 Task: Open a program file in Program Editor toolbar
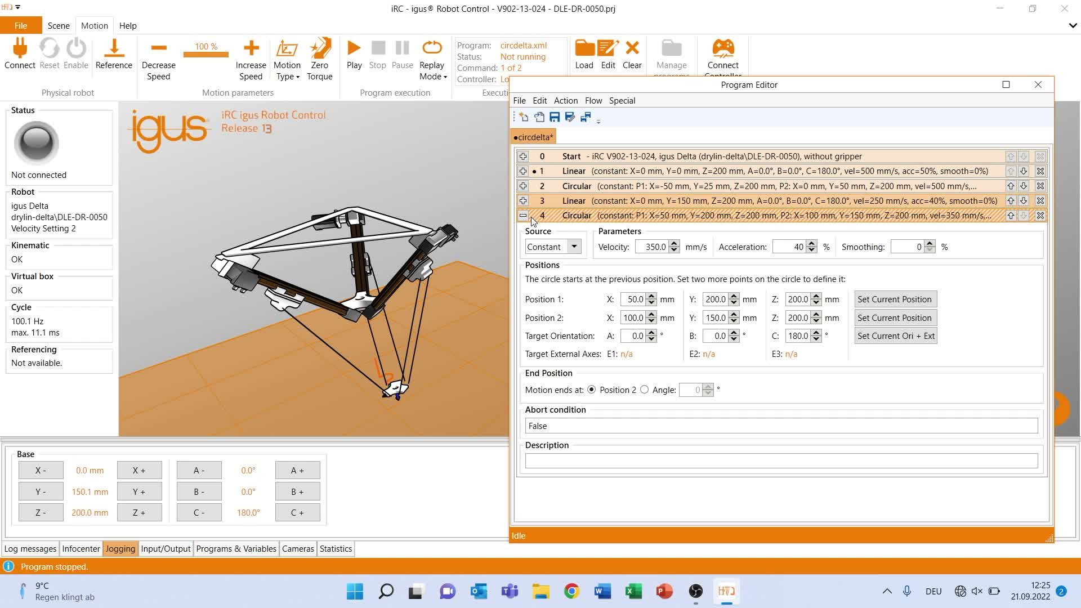[539, 117]
